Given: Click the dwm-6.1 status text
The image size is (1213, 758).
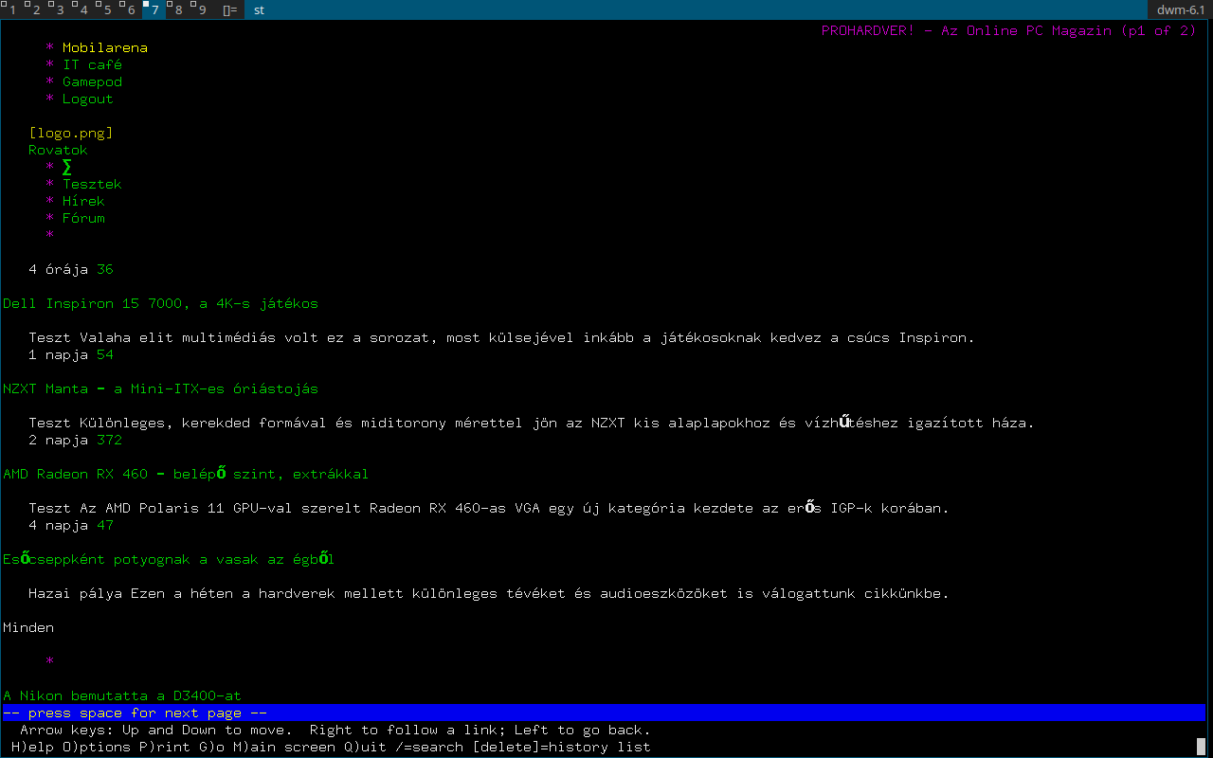Looking at the screenshot, I should click(x=1181, y=9).
